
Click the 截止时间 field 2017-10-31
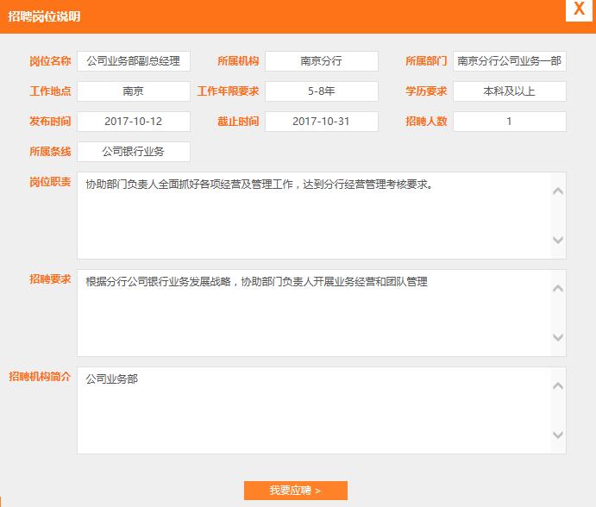point(321,122)
